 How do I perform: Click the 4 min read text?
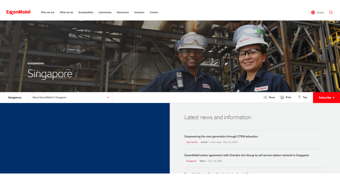(x=216, y=142)
